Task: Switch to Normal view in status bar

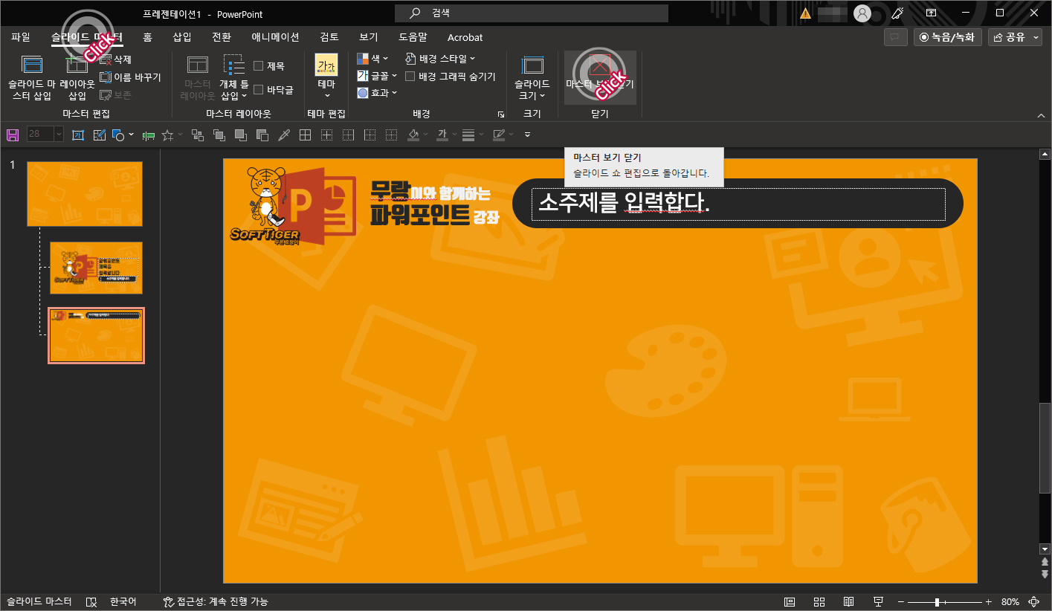Action: 790,601
